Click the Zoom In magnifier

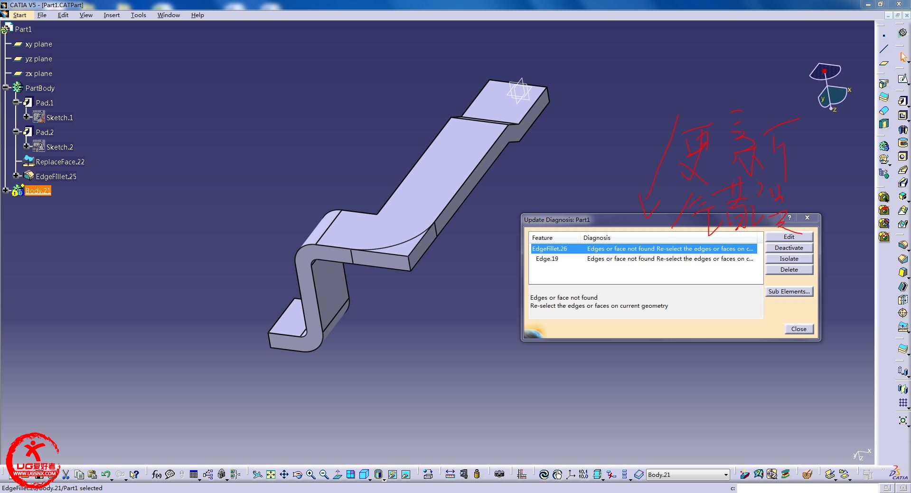(x=310, y=474)
